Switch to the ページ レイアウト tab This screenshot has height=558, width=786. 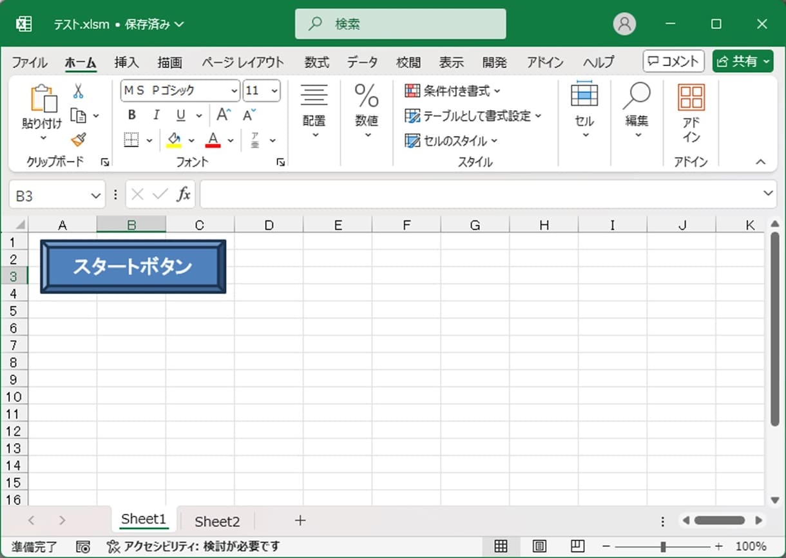pos(242,62)
